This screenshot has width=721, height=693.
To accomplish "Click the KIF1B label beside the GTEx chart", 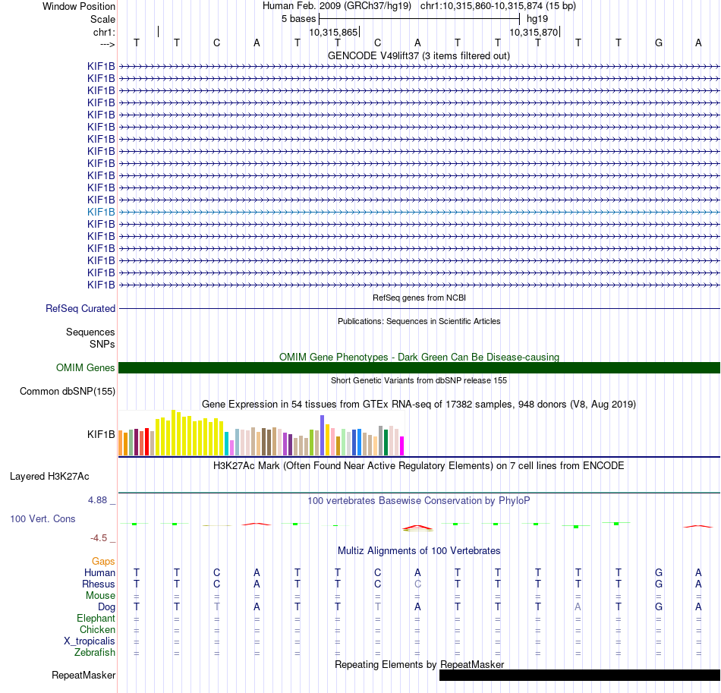I will click(101, 435).
